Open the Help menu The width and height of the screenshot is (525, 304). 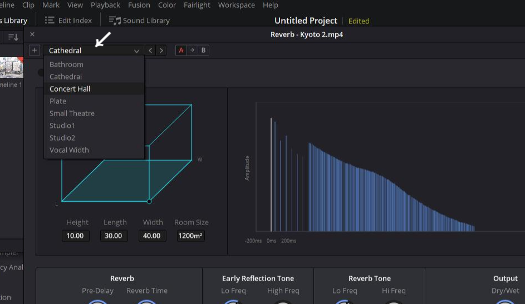(x=270, y=5)
